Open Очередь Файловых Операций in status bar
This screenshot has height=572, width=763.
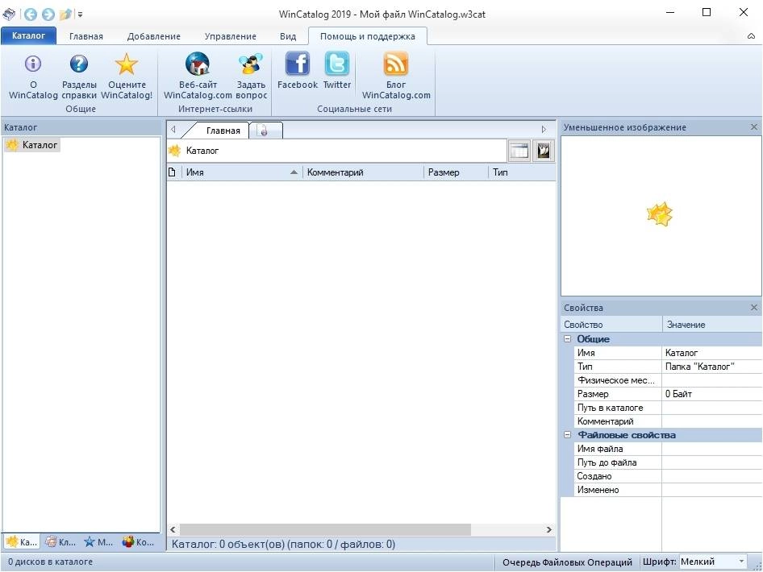tap(567, 562)
